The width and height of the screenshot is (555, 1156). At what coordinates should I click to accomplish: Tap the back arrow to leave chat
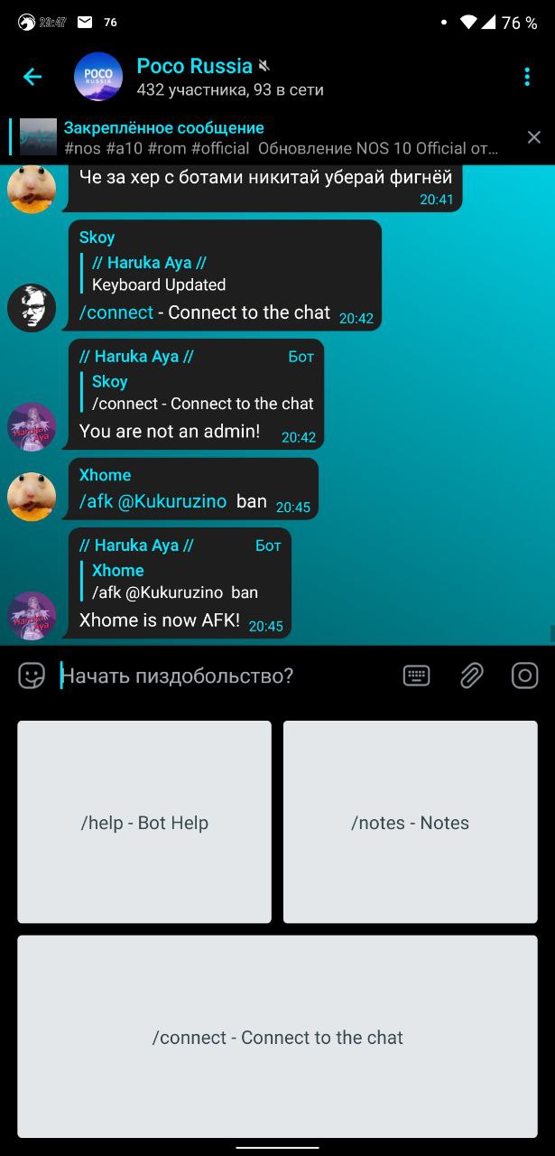(x=32, y=77)
